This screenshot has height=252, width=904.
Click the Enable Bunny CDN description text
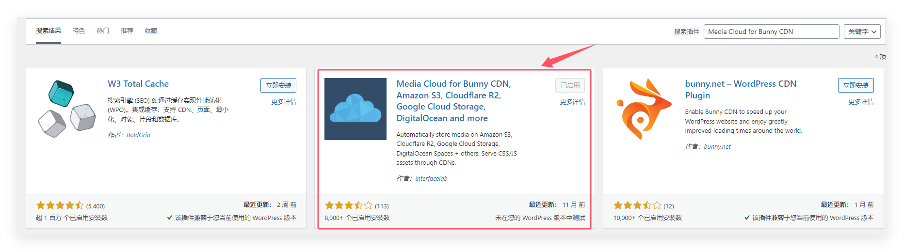point(743,121)
